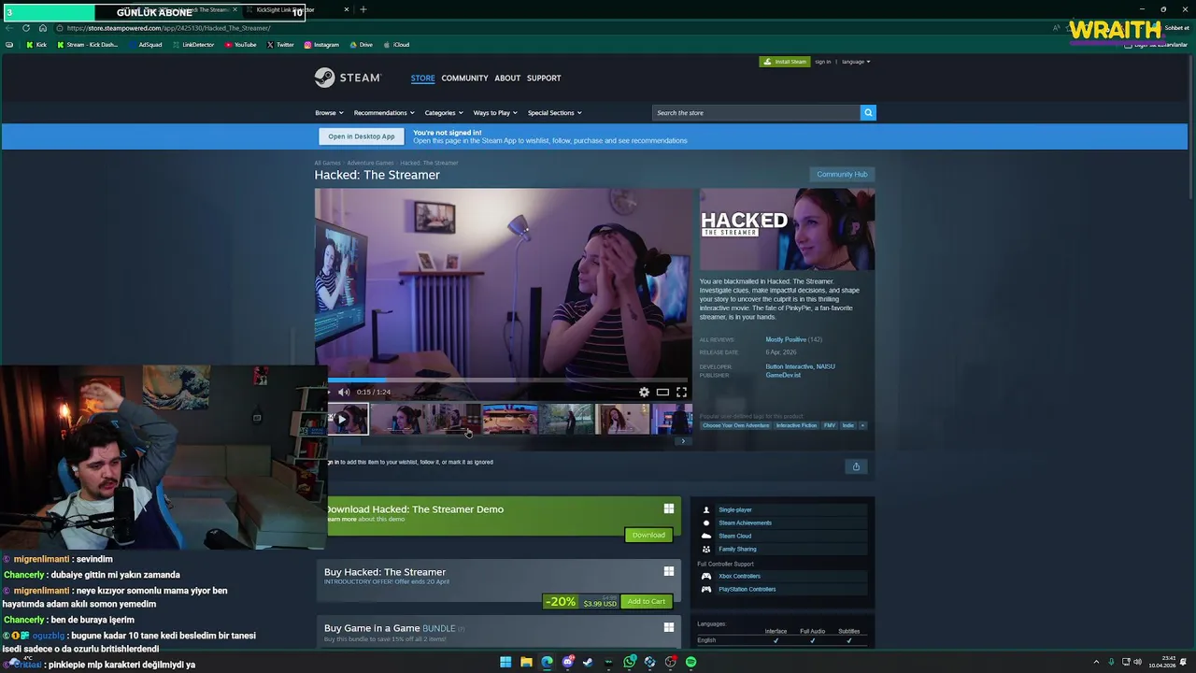Open video settings gear icon
This screenshot has height=673, width=1196.
644,393
